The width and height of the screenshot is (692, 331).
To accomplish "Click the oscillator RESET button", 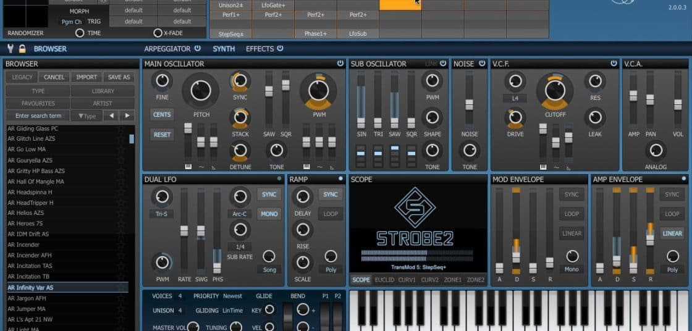I will pos(162,135).
